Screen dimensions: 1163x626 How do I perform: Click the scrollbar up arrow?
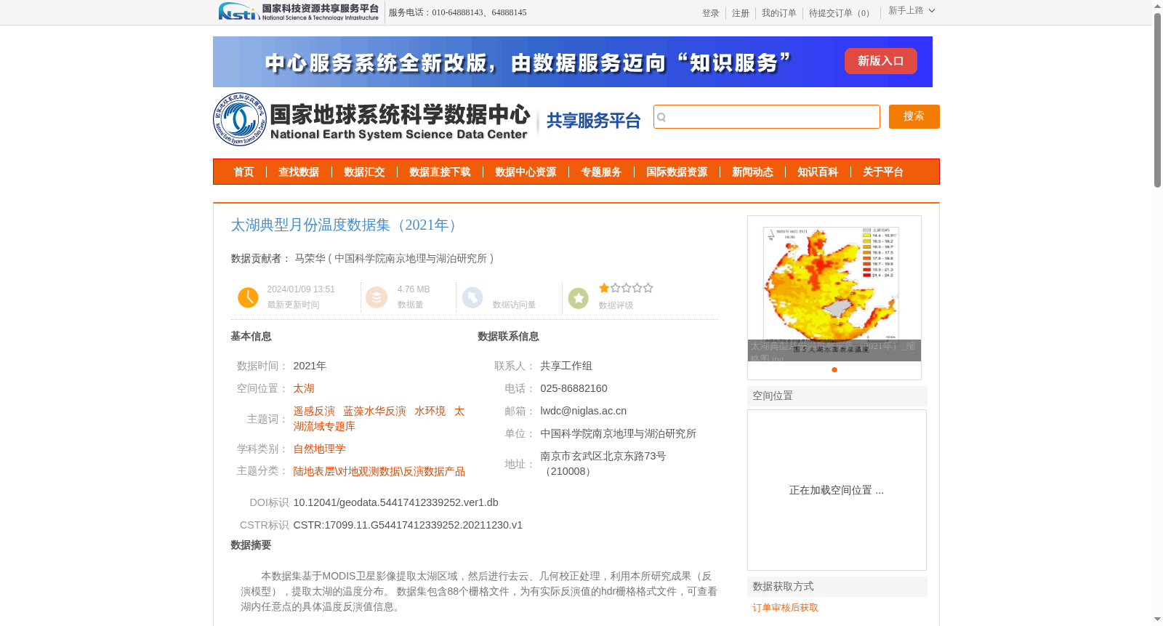[1157, 6]
